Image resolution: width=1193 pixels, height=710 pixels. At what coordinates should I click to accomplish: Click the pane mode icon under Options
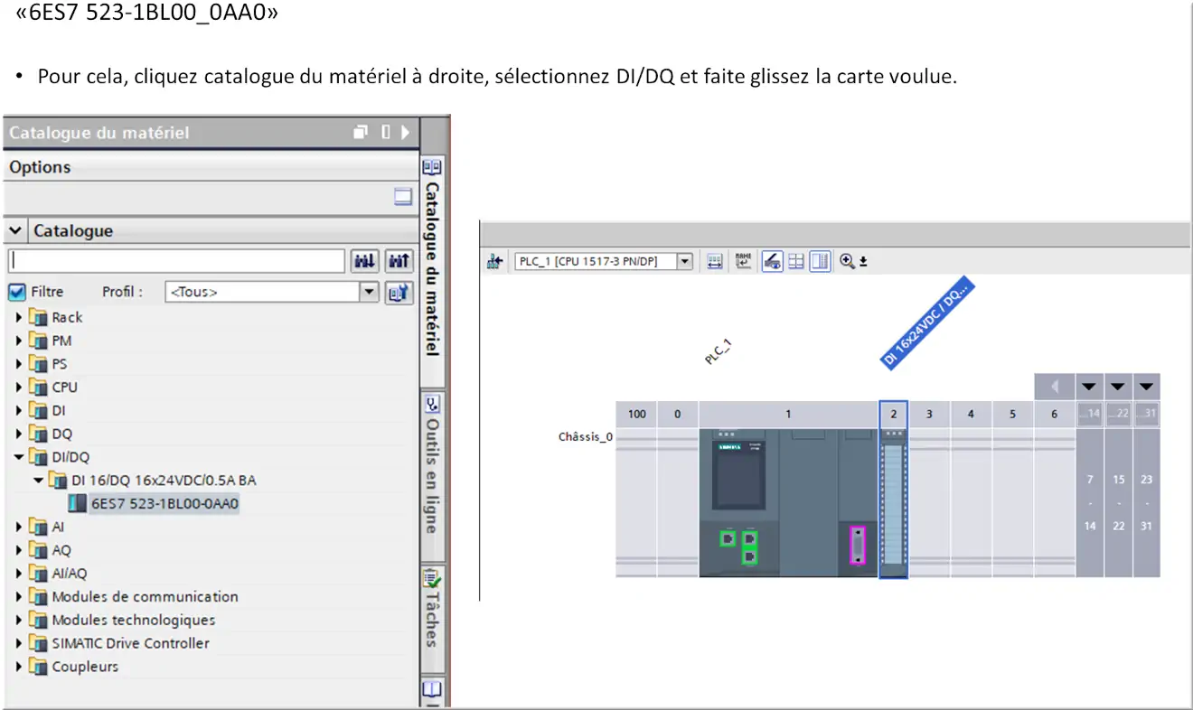403,197
